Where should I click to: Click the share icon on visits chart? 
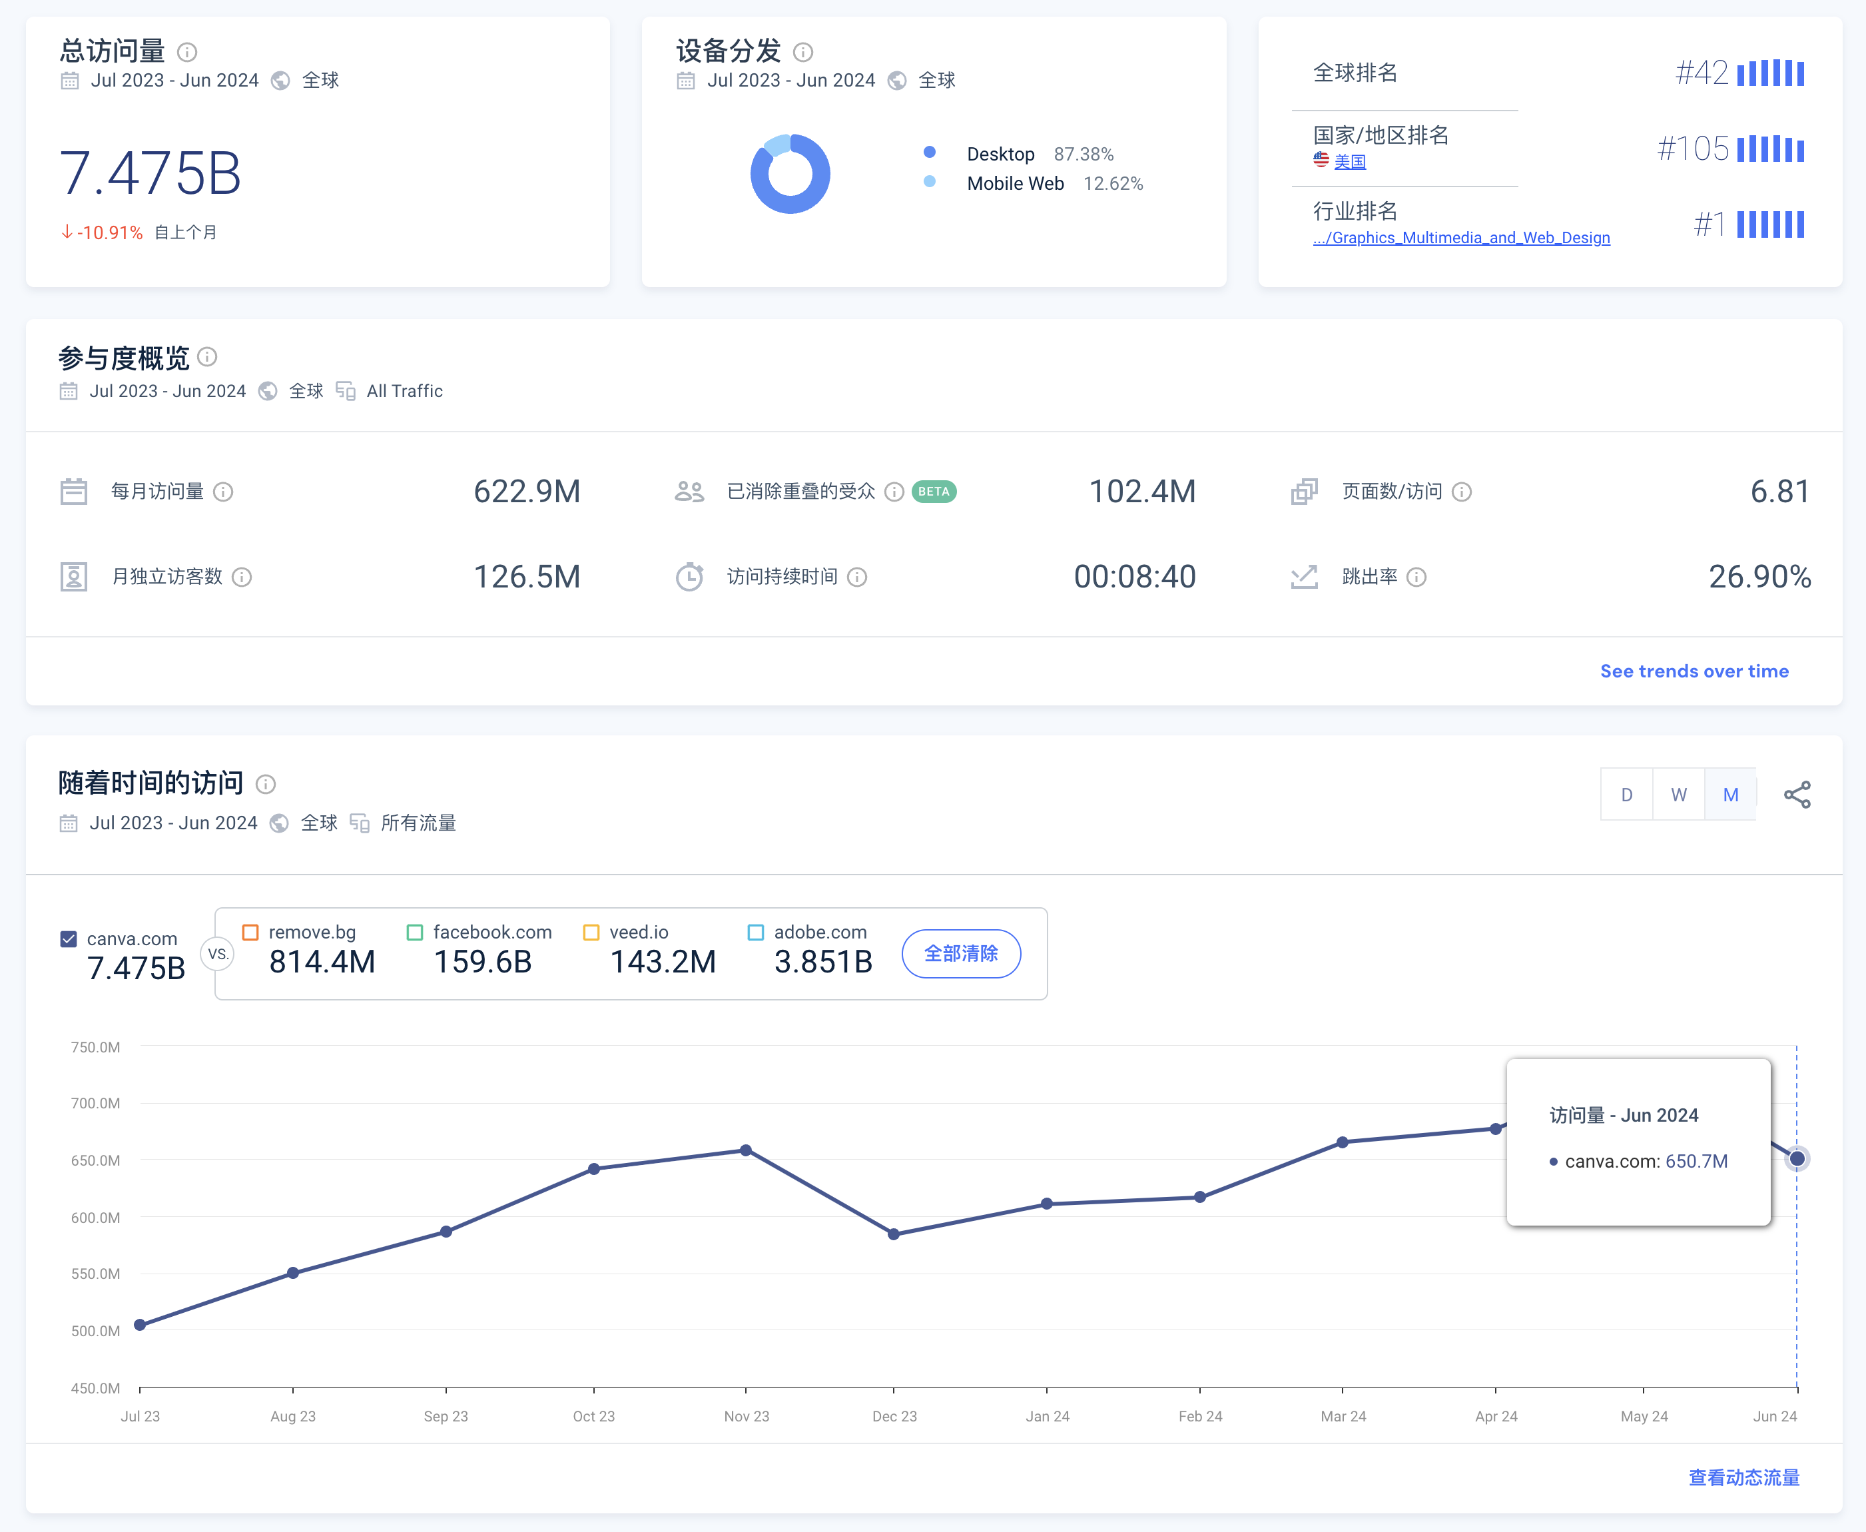coord(1796,795)
